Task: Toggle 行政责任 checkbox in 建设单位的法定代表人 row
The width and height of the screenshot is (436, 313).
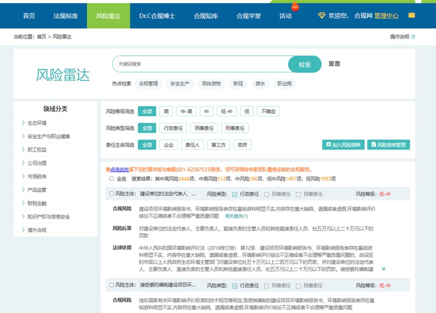Action: tap(235, 195)
